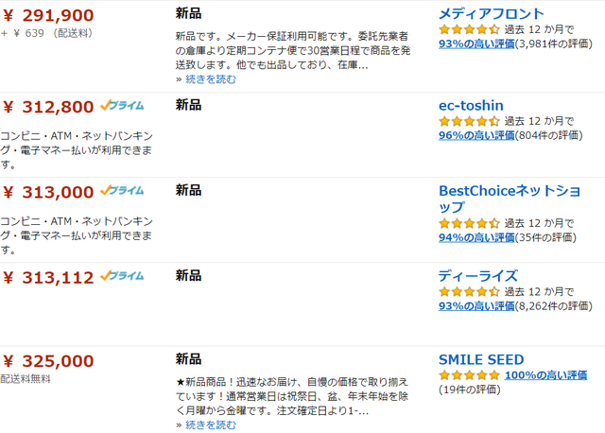
Task: Open the メディアフロント seller page
Action: 492,14
